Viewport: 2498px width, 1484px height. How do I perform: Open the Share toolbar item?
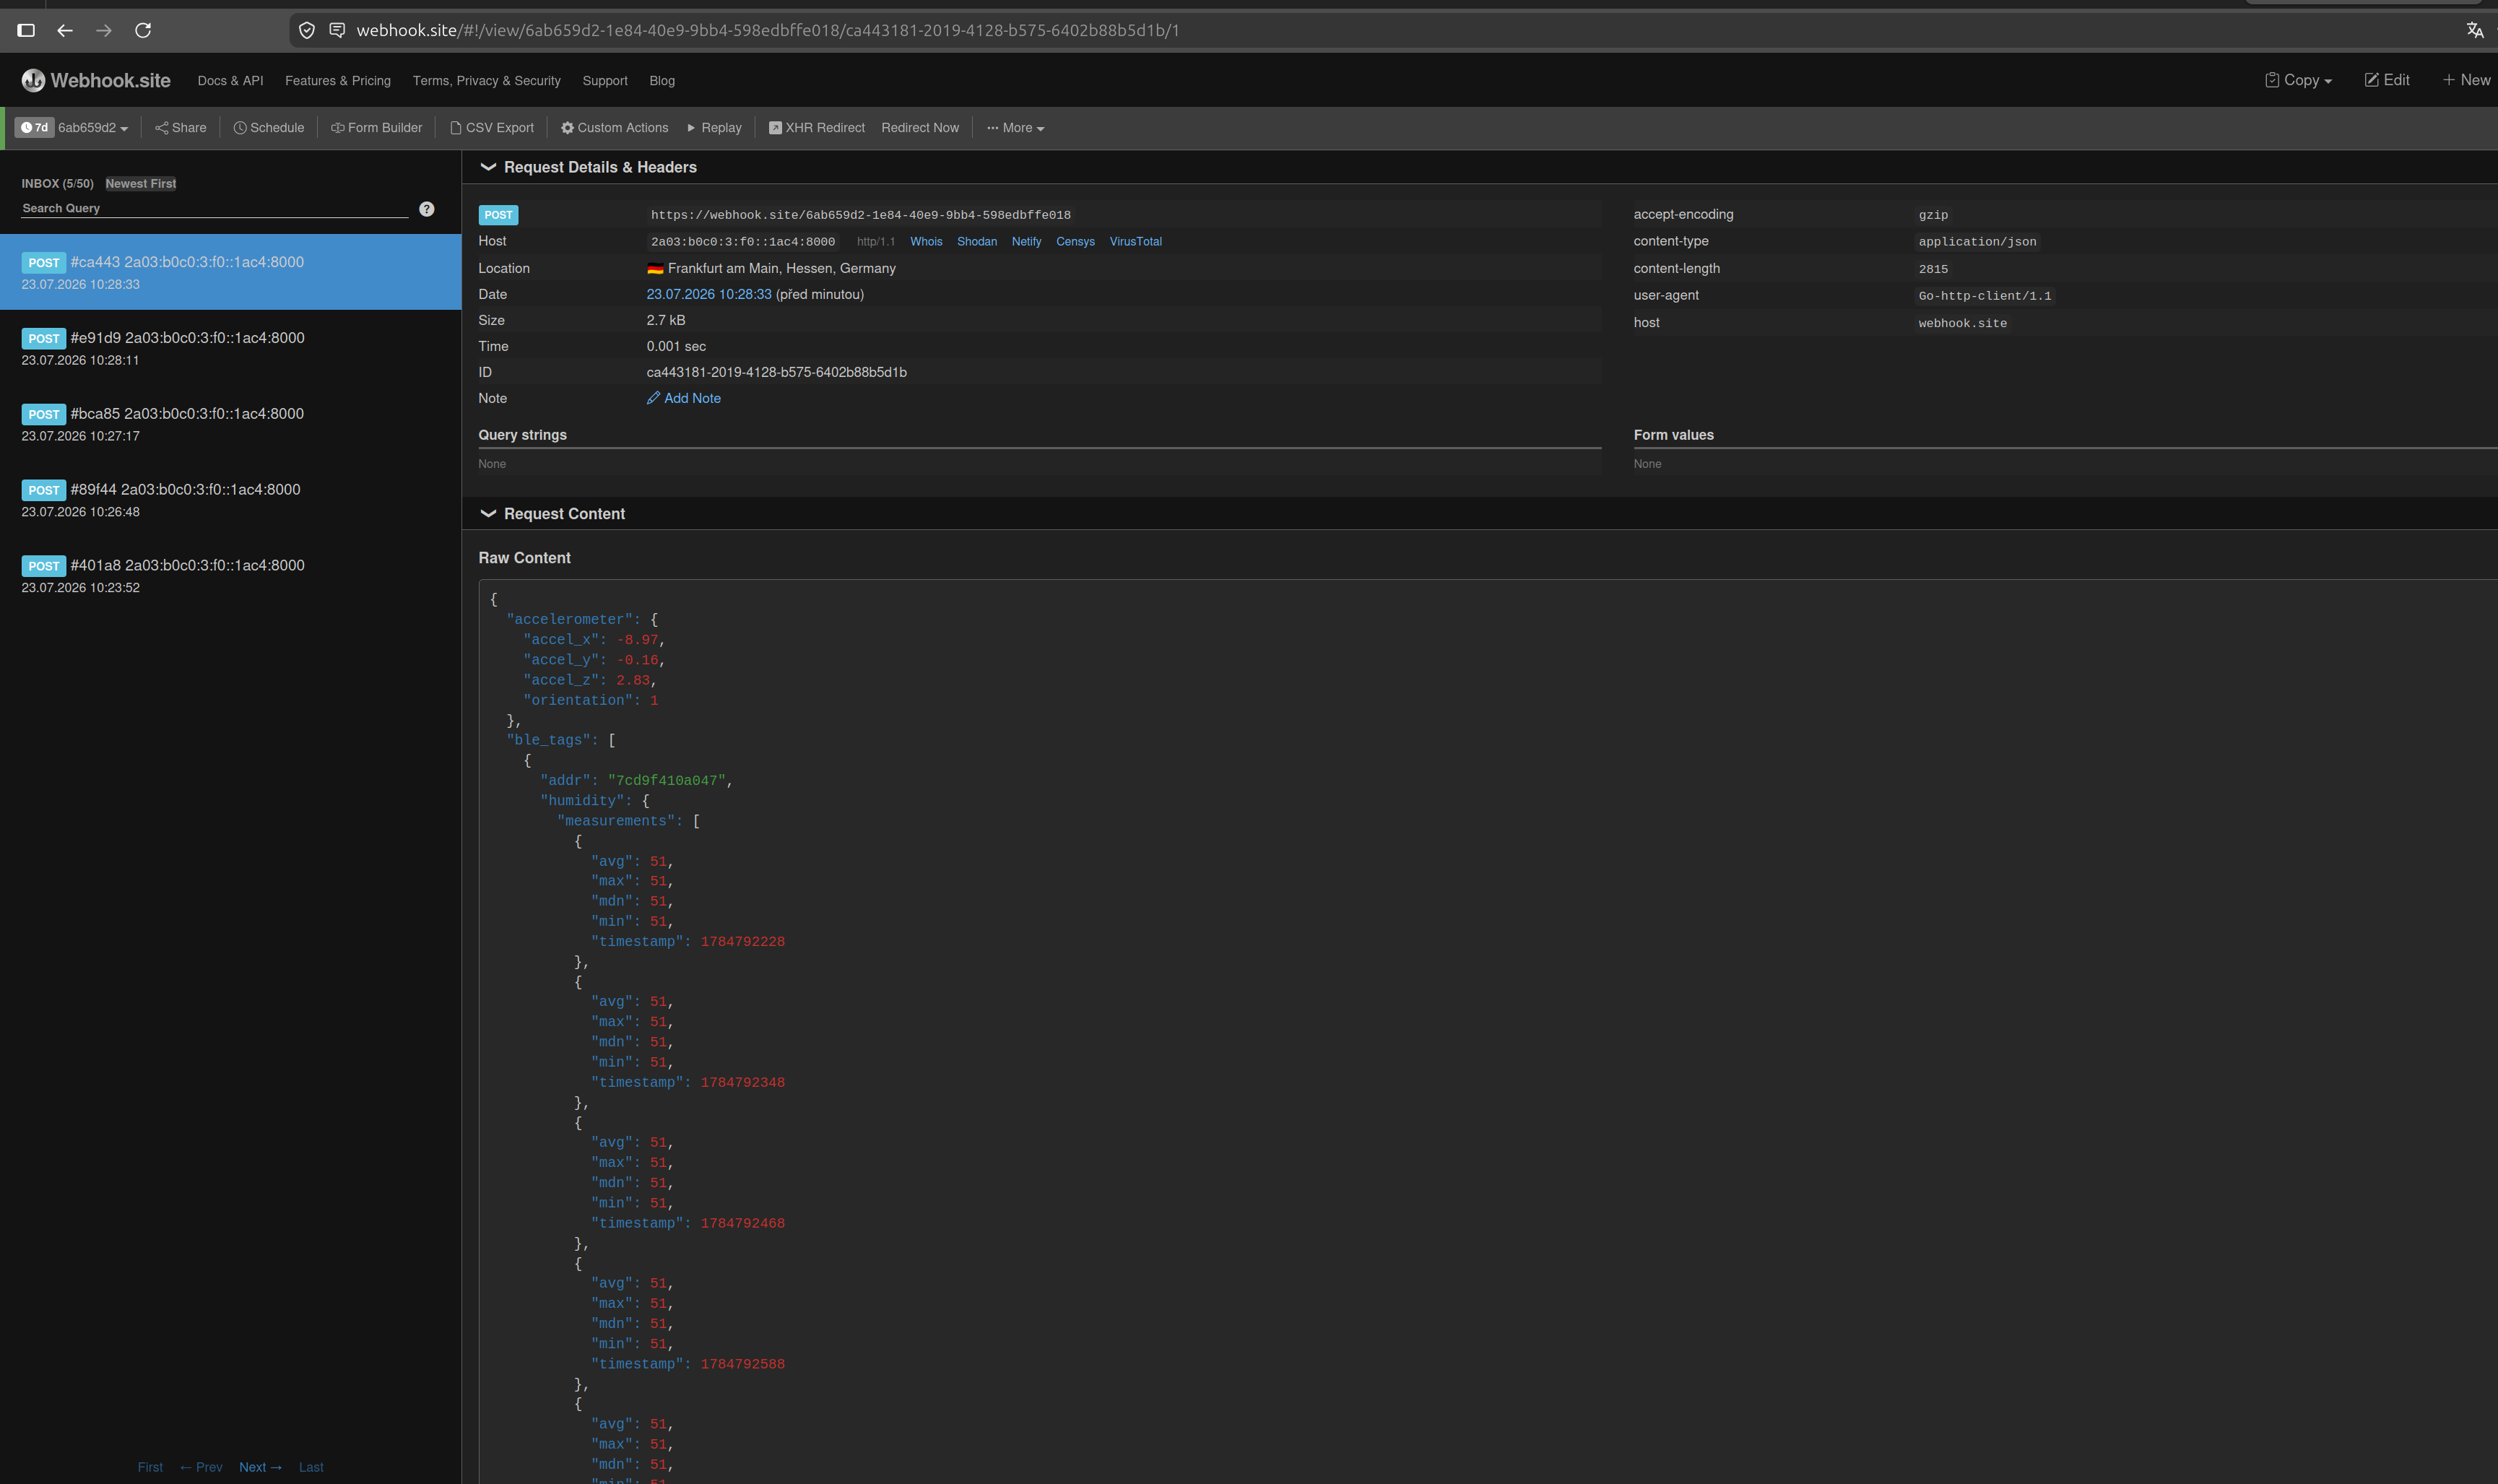pyautogui.click(x=181, y=128)
